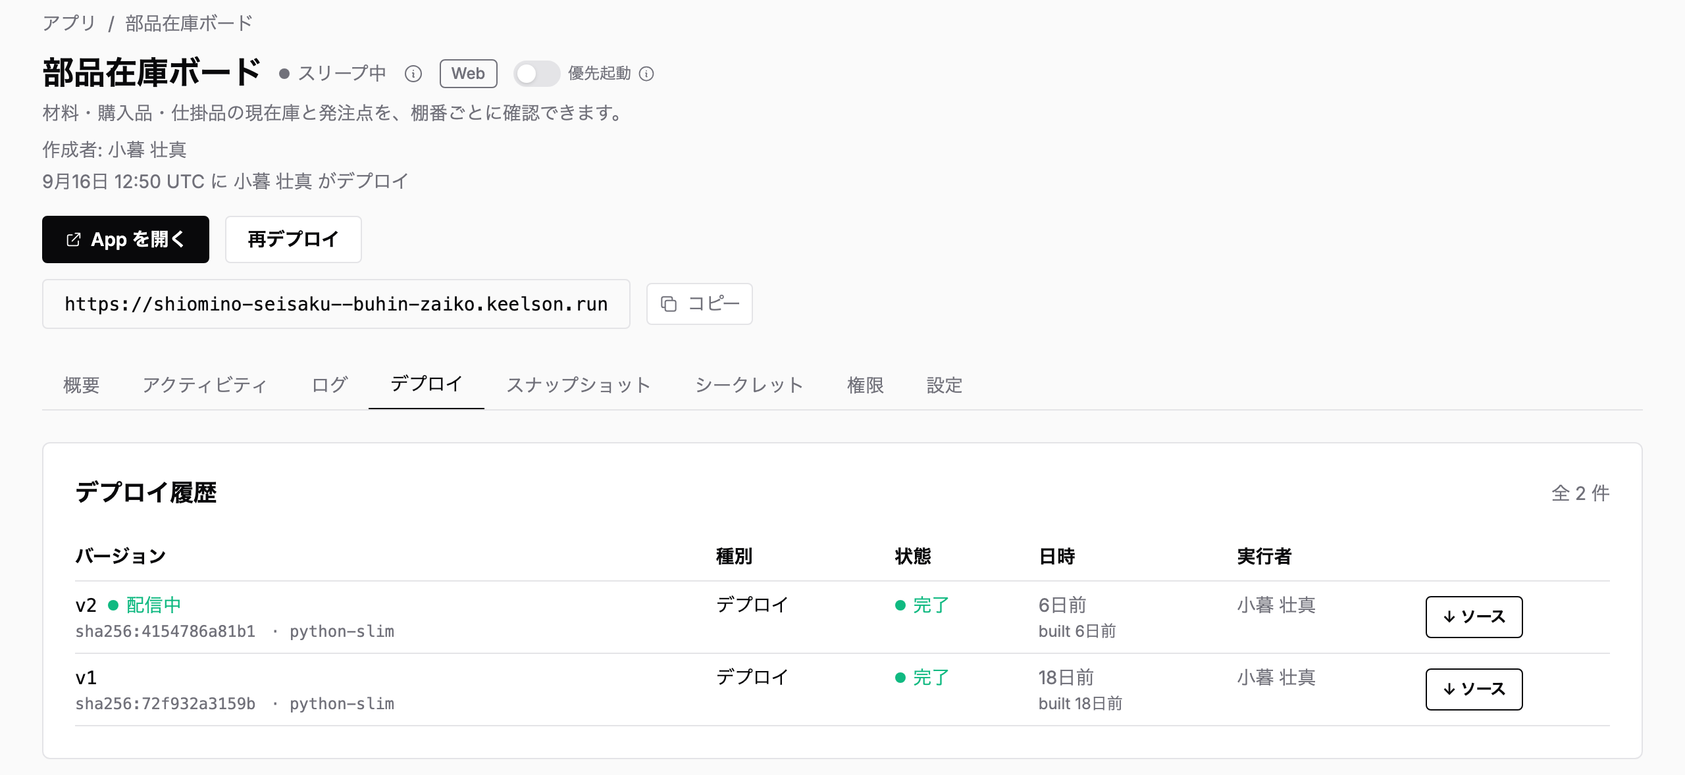
Task: Click the 配信中 status in the v2 row
Action: click(145, 605)
